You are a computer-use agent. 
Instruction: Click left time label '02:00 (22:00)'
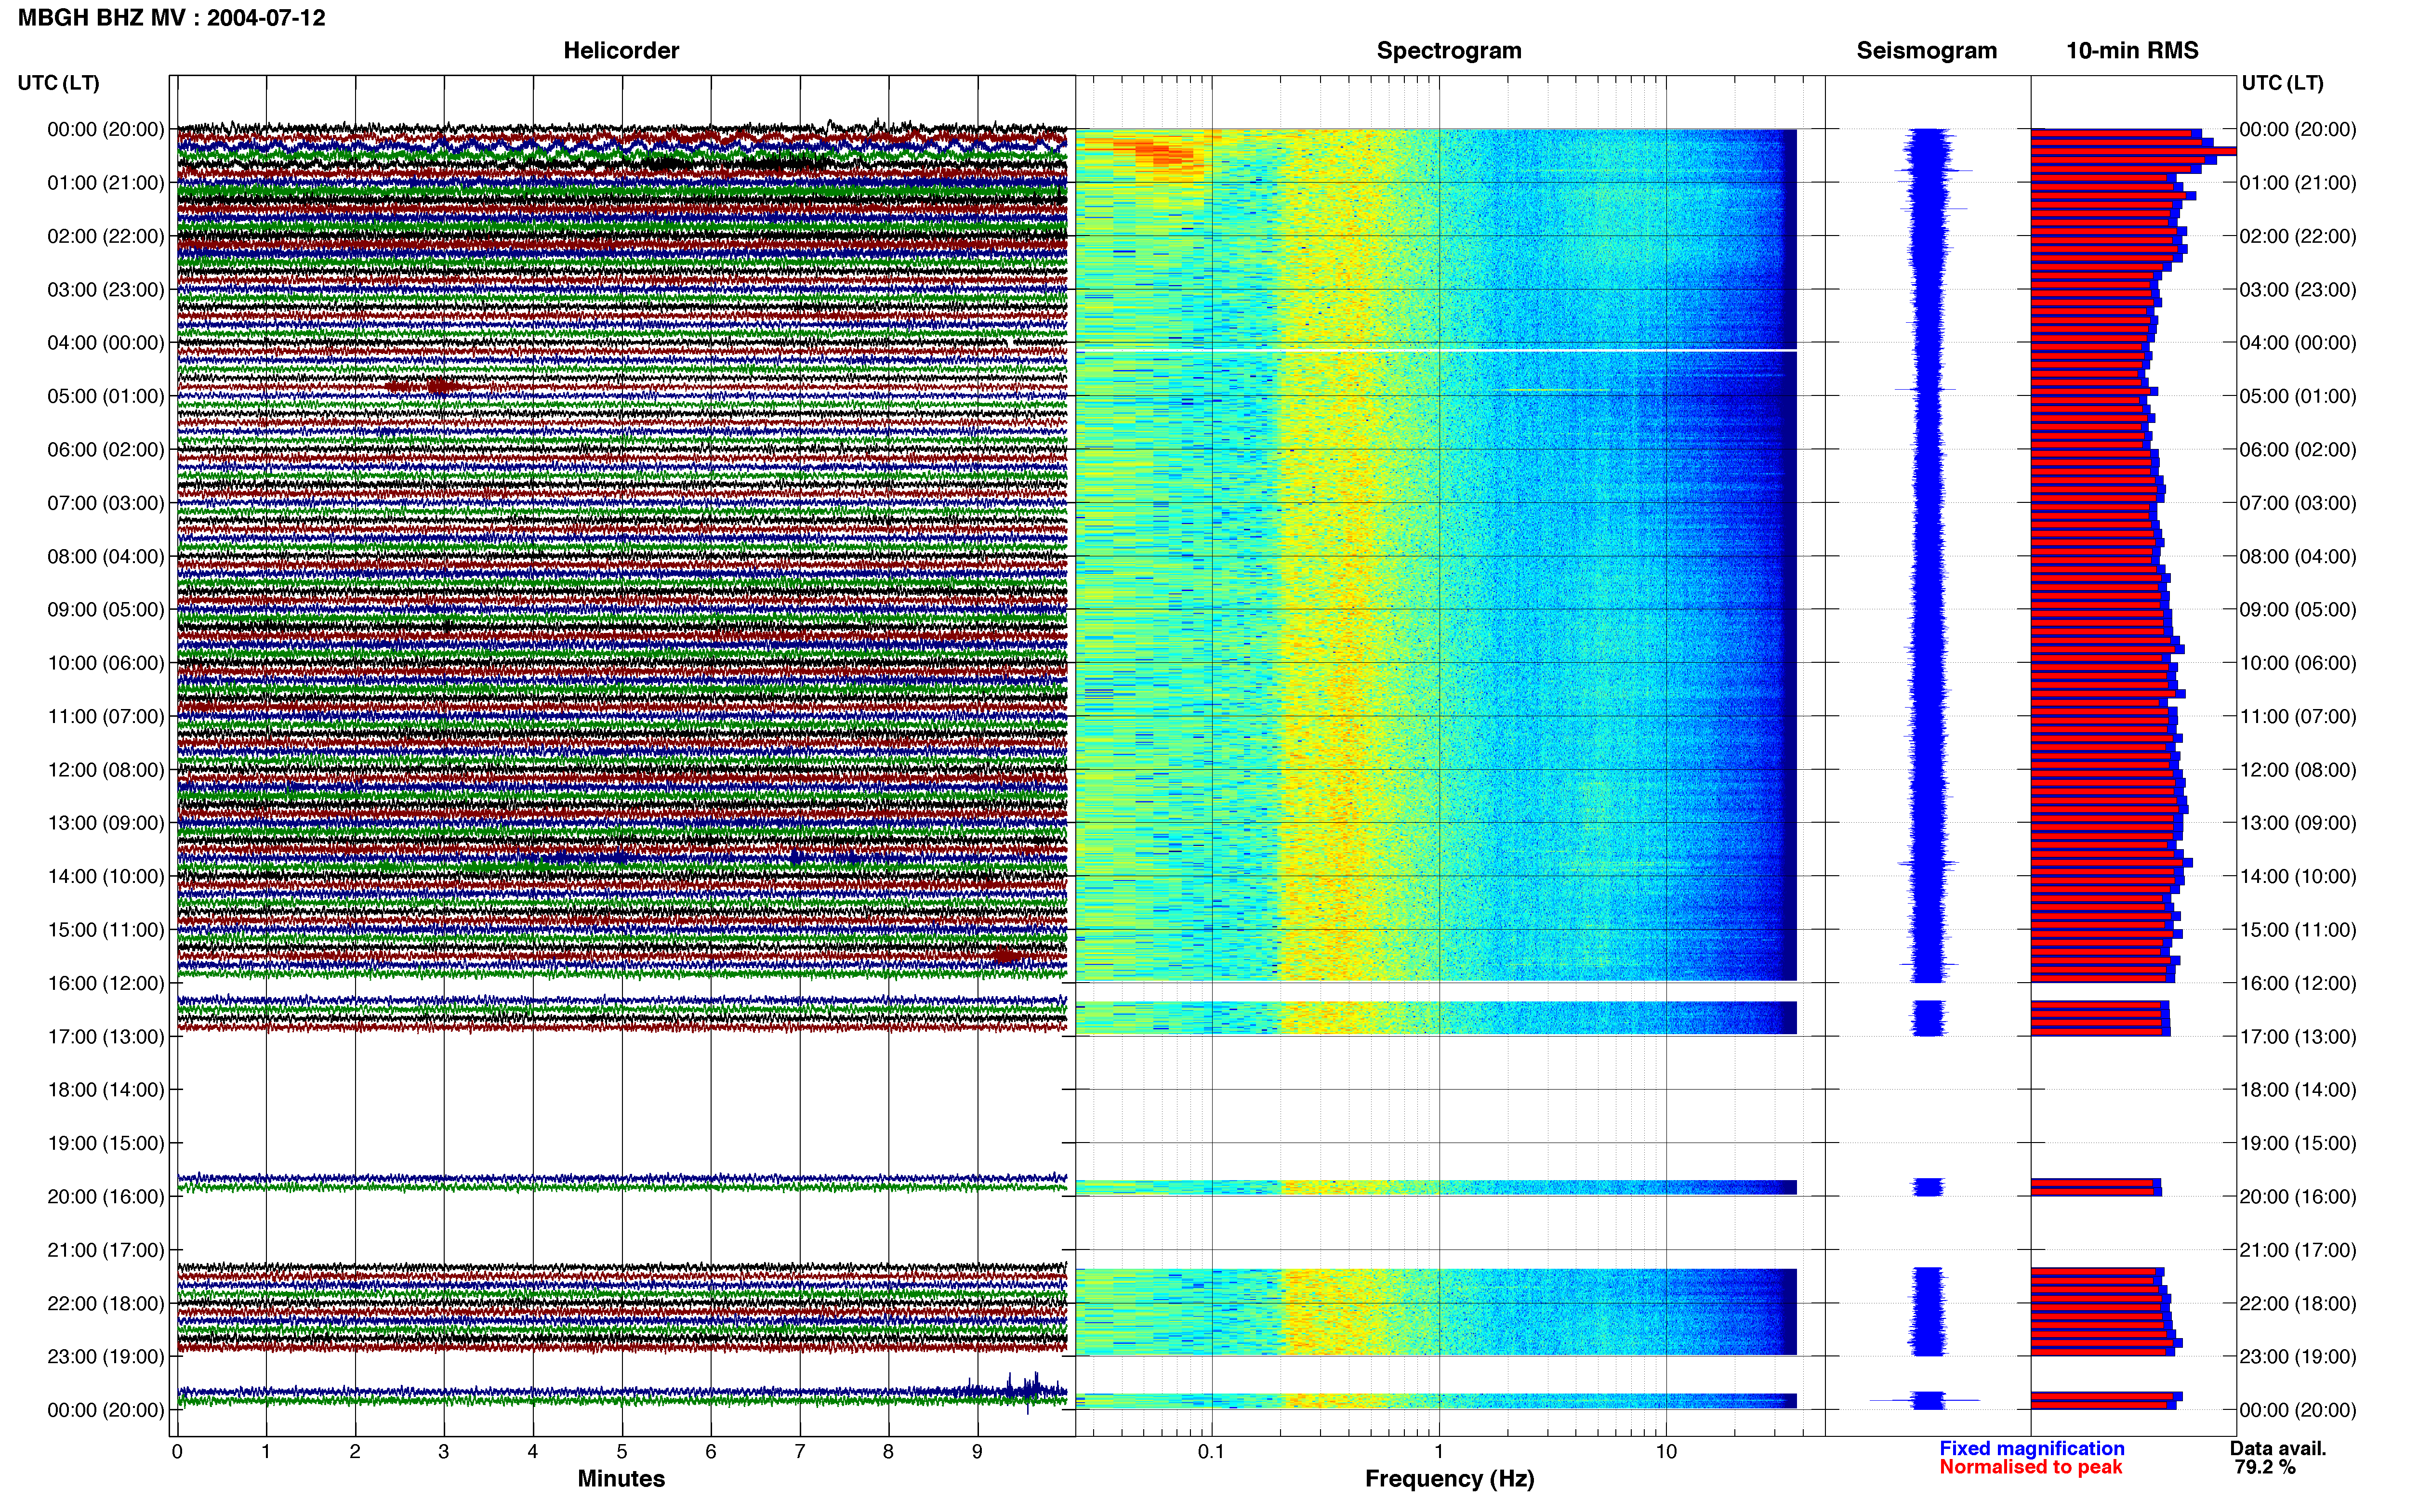click(x=106, y=236)
